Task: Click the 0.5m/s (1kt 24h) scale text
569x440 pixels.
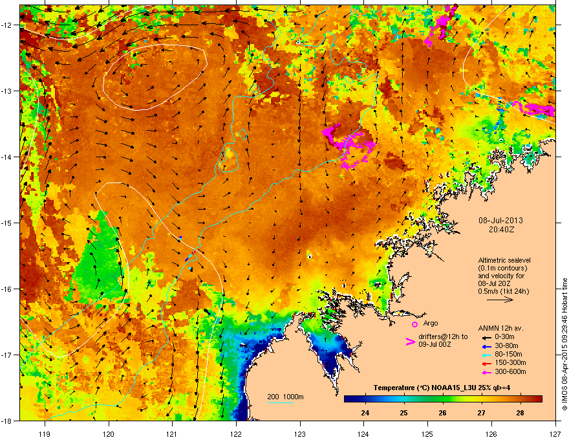Action: 504,291
